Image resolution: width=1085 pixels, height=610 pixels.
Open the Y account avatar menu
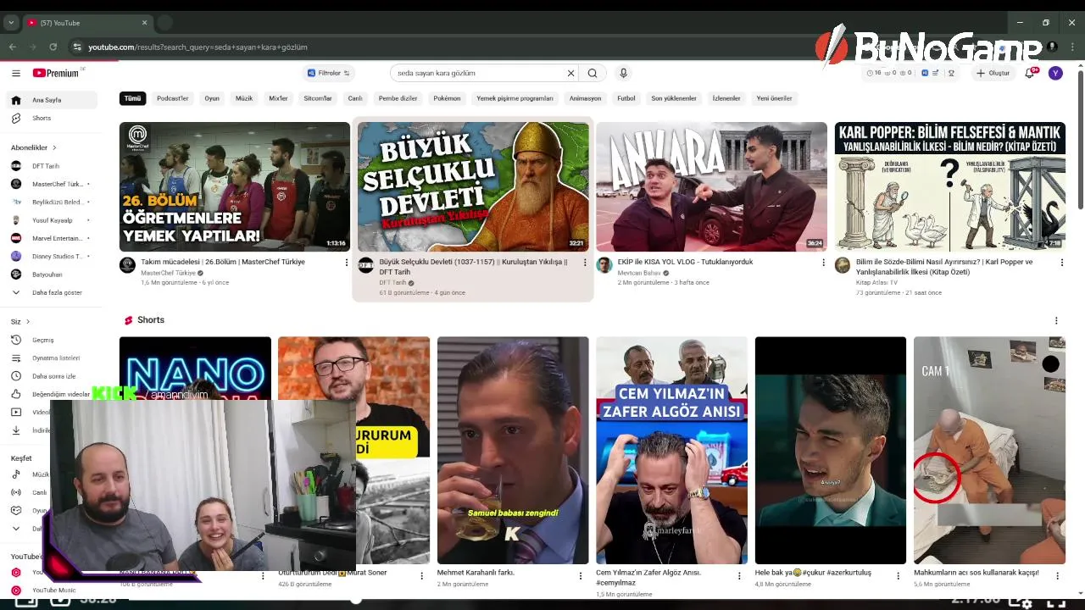click(1055, 73)
